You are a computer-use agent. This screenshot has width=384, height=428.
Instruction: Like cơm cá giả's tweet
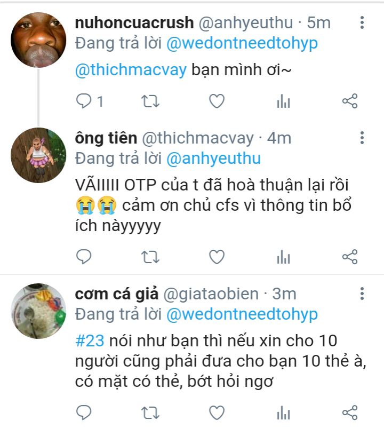coord(217,413)
